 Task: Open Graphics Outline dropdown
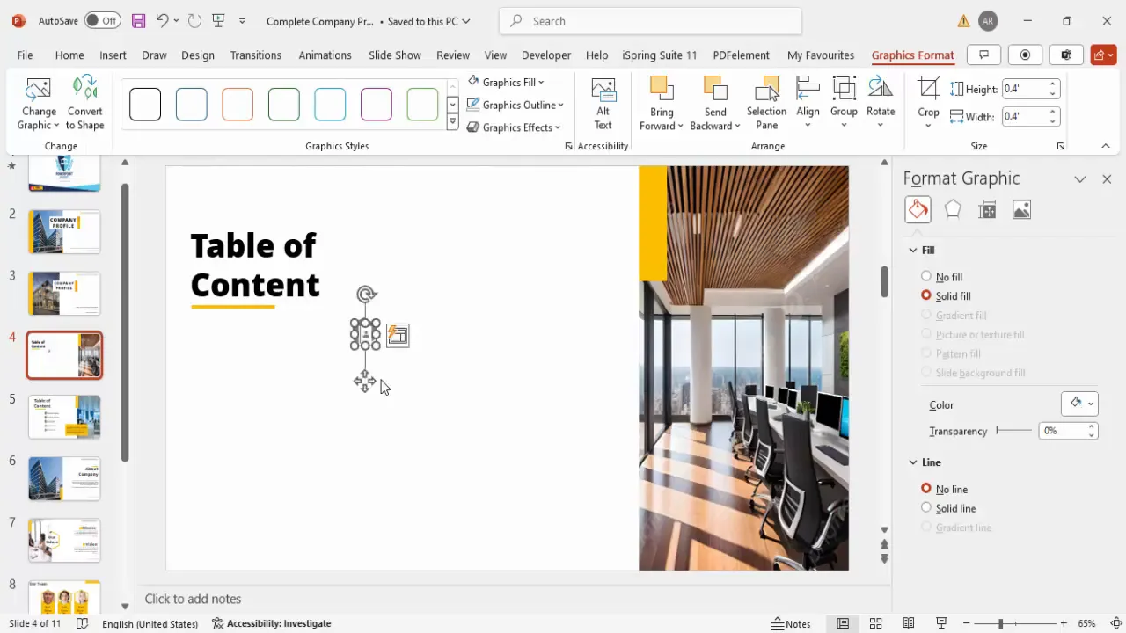[x=515, y=105]
